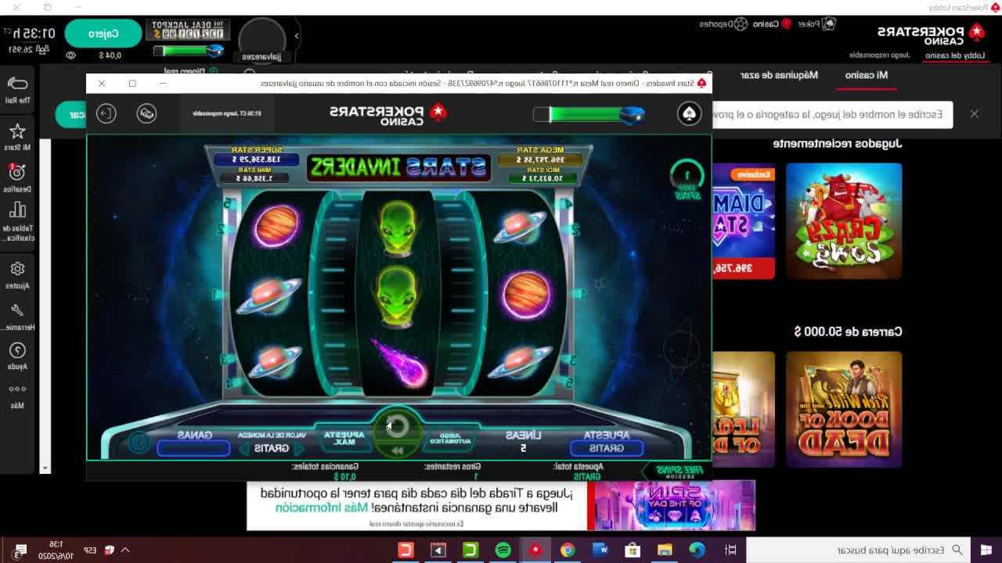Click the game search input field
This screenshot has width=1002, height=563.
click(832, 114)
